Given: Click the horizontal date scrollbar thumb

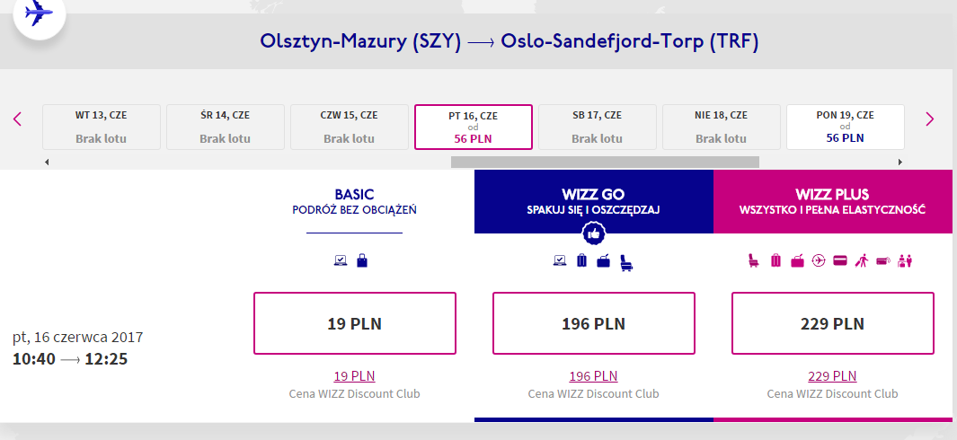Looking at the screenshot, I should click(x=605, y=162).
